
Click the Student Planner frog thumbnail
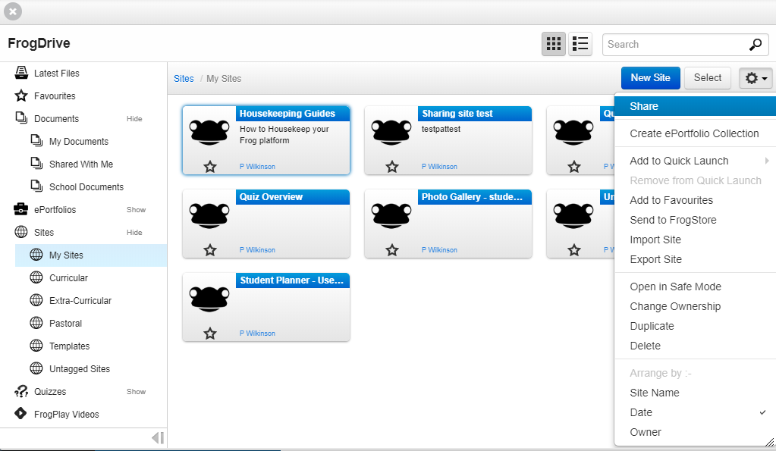pyautogui.click(x=210, y=299)
